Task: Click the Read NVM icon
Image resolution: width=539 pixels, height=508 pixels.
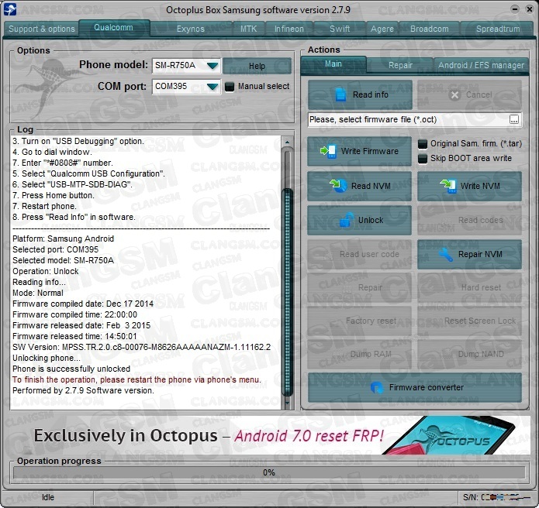Action: pos(338,186)
